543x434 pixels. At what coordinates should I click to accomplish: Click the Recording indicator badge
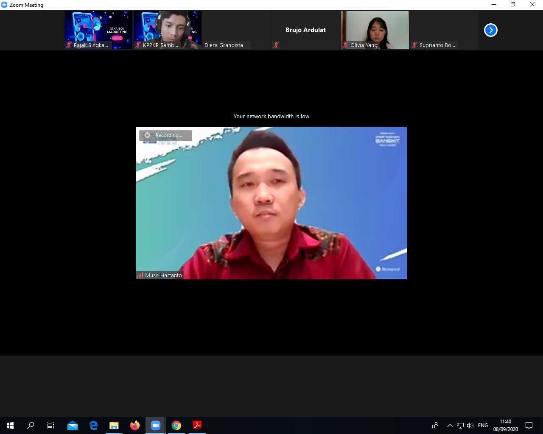[x=165, y=135]
